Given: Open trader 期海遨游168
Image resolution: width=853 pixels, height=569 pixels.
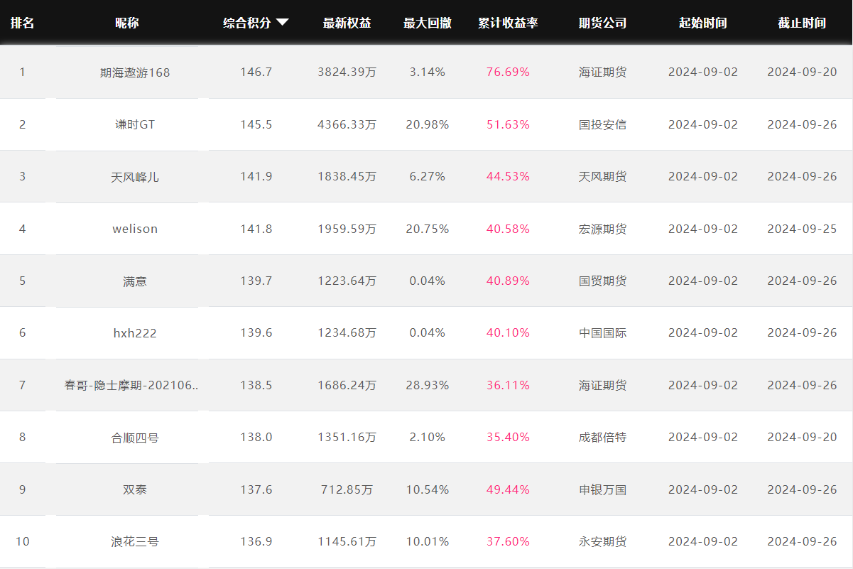Looking at the screenshot, I should 135,72.
